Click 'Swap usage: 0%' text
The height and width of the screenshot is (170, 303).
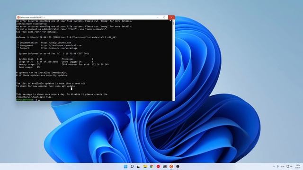[29, 67]
